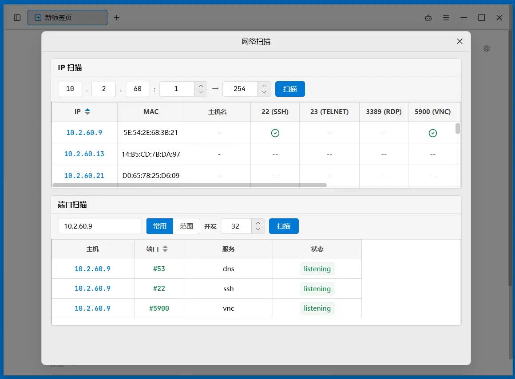
Task: Click the IP table horizontal scrollbar
Action: click(x=190, y=185)
